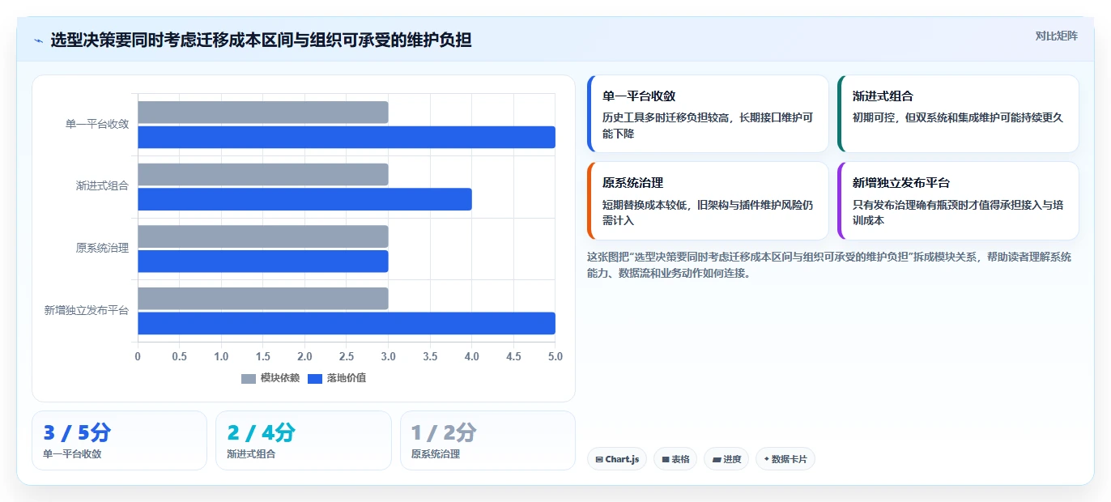1111x502 pixels.
Task: Click the 进度 tag chip
Action: (x=726, y=459)
